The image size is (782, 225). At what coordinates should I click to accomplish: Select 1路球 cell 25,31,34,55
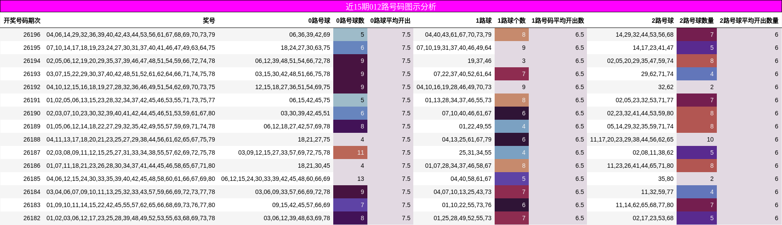(x=475, y=152)
